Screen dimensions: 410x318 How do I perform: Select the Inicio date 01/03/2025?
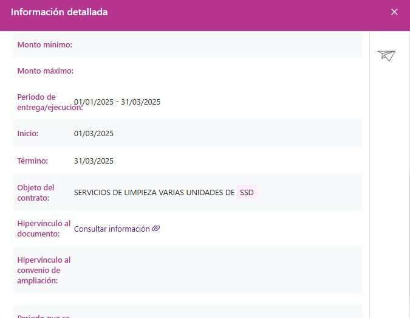click(94, 134)
